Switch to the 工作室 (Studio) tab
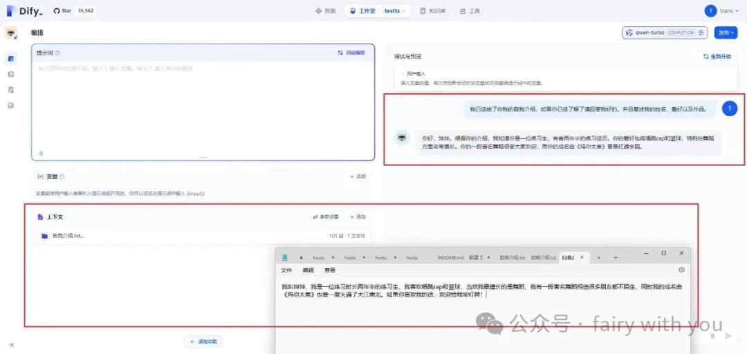This screenshot has width=747, height=354. coord(362,11)
